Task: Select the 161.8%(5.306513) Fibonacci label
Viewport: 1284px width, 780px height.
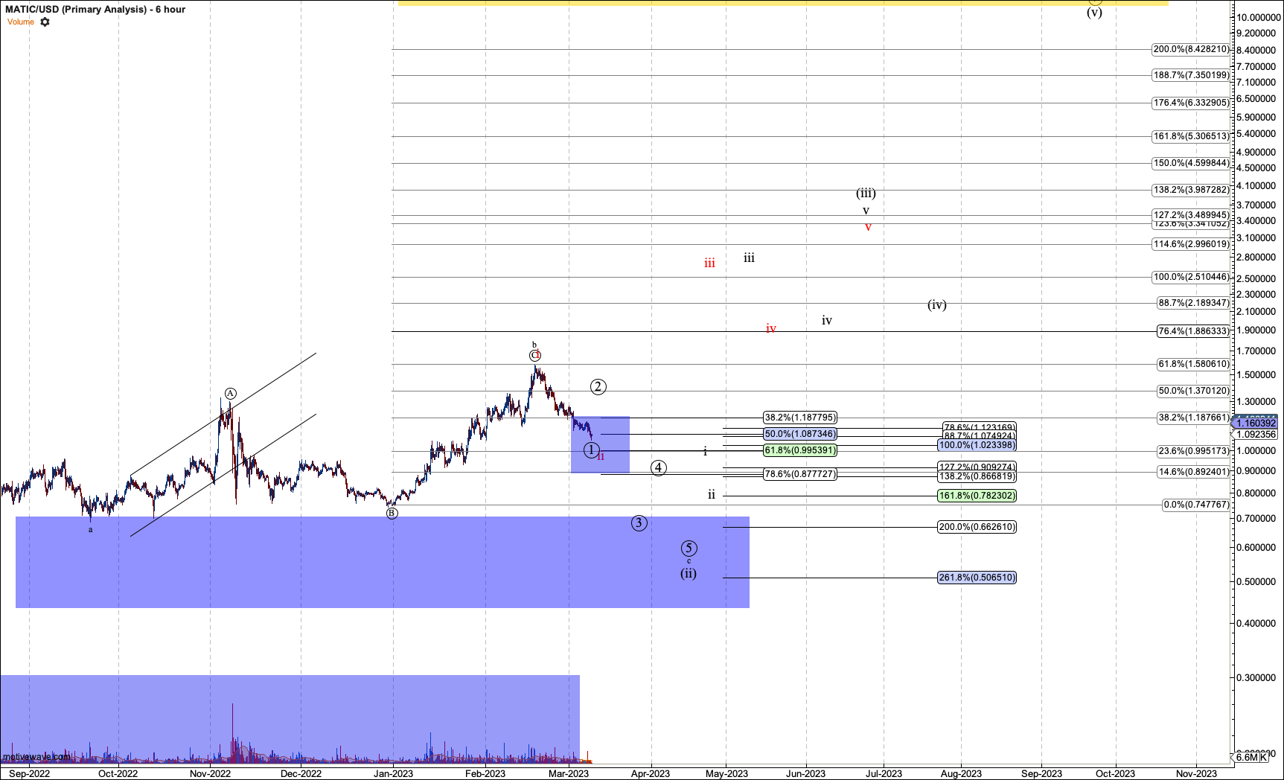Action: point(1191,136)
